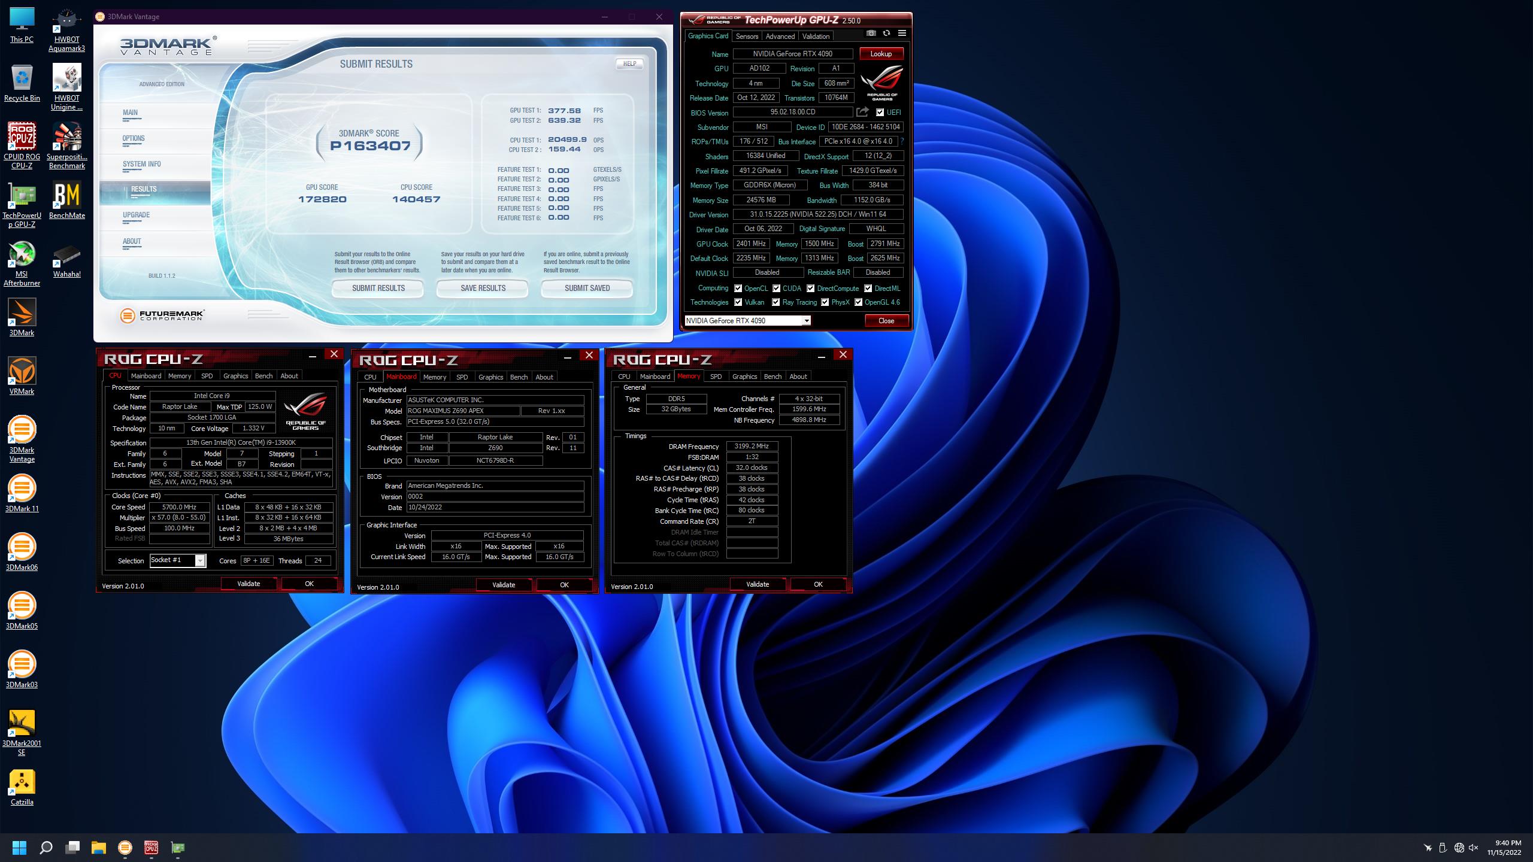The width and height of the screenshot is (1533, 862).
Task: Open GPU-Z hamburger menu icon
Action: (902, 34)
